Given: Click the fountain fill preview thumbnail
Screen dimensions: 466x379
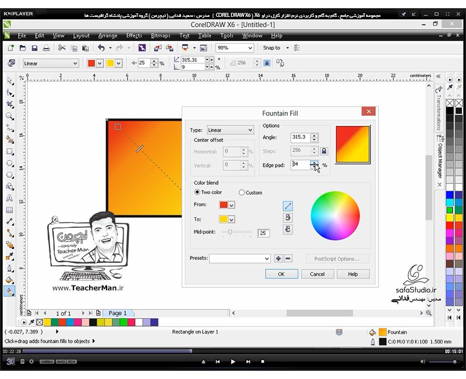Looking at the screenshot, I should [353, 144].
